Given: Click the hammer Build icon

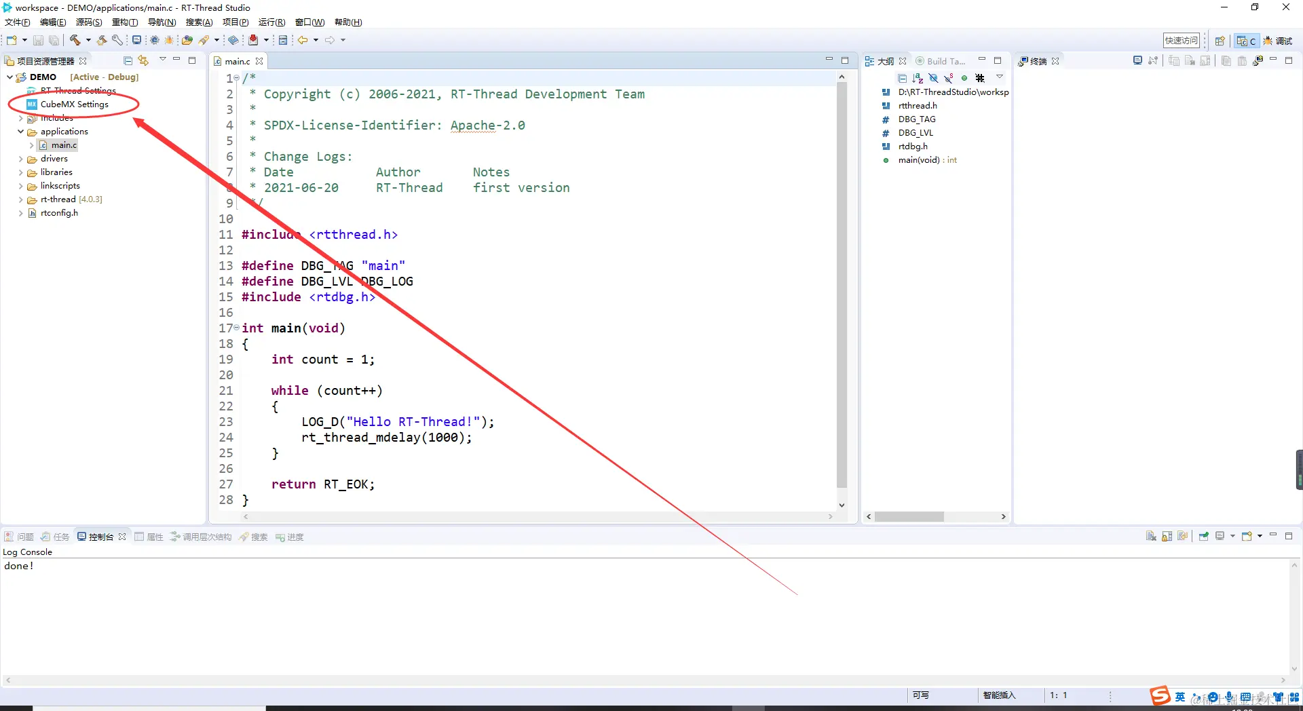Looking at the screenshot, I should (x=75, y=40).
